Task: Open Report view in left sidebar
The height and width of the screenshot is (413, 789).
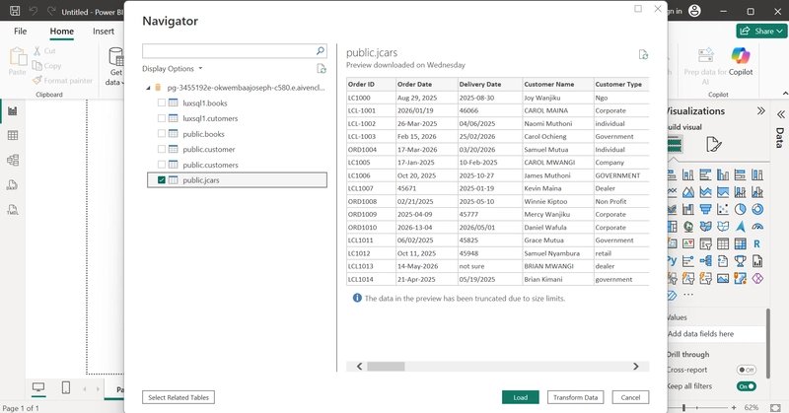Action: coord(13,111)
